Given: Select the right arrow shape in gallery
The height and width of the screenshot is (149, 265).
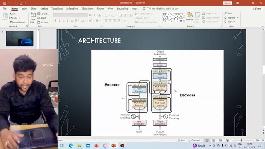Looking at the screenshot, I should [174, 17].
